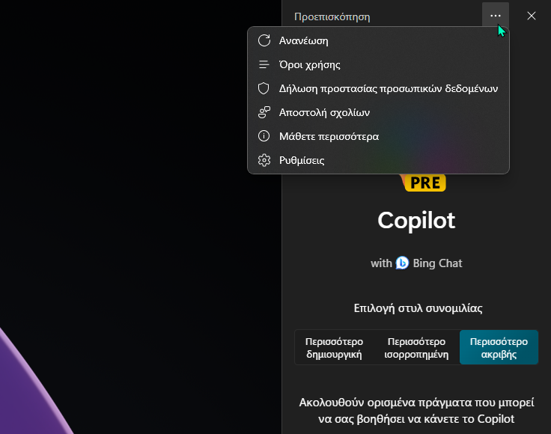Open Όροι χρήσης from the menu

379,64
